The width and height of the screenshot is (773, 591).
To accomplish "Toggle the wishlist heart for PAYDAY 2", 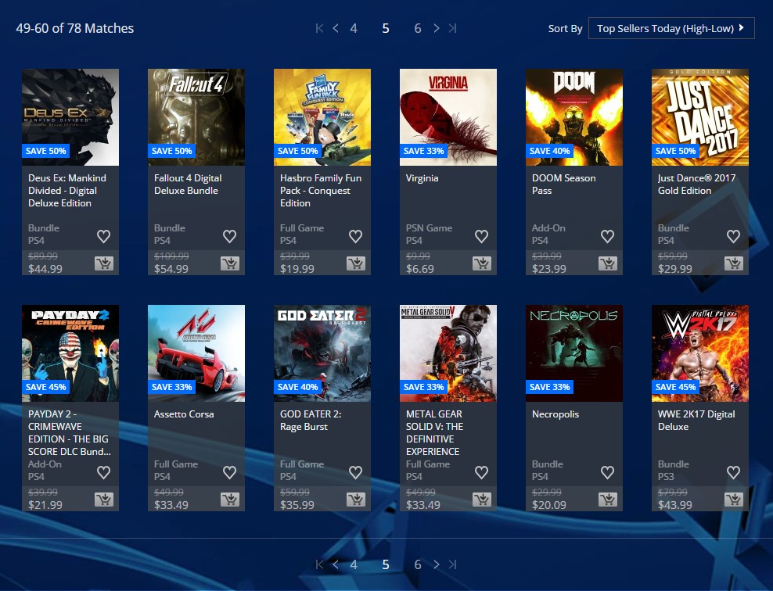I will [103, 472].
